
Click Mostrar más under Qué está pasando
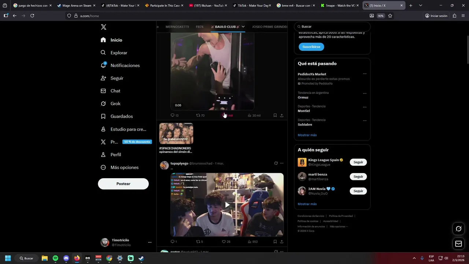[307, 135]
